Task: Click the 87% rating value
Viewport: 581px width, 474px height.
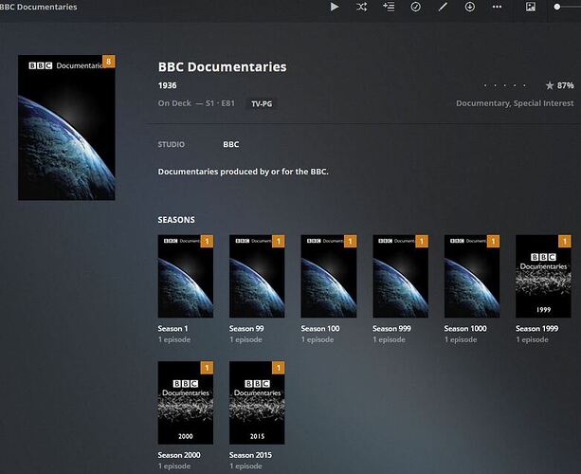Action: click(566, 85)
